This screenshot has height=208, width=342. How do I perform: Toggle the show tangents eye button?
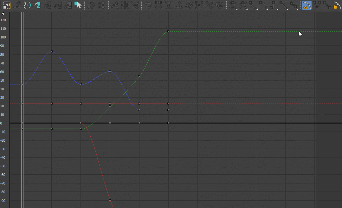pyautogui.click(x=307, y=5)
